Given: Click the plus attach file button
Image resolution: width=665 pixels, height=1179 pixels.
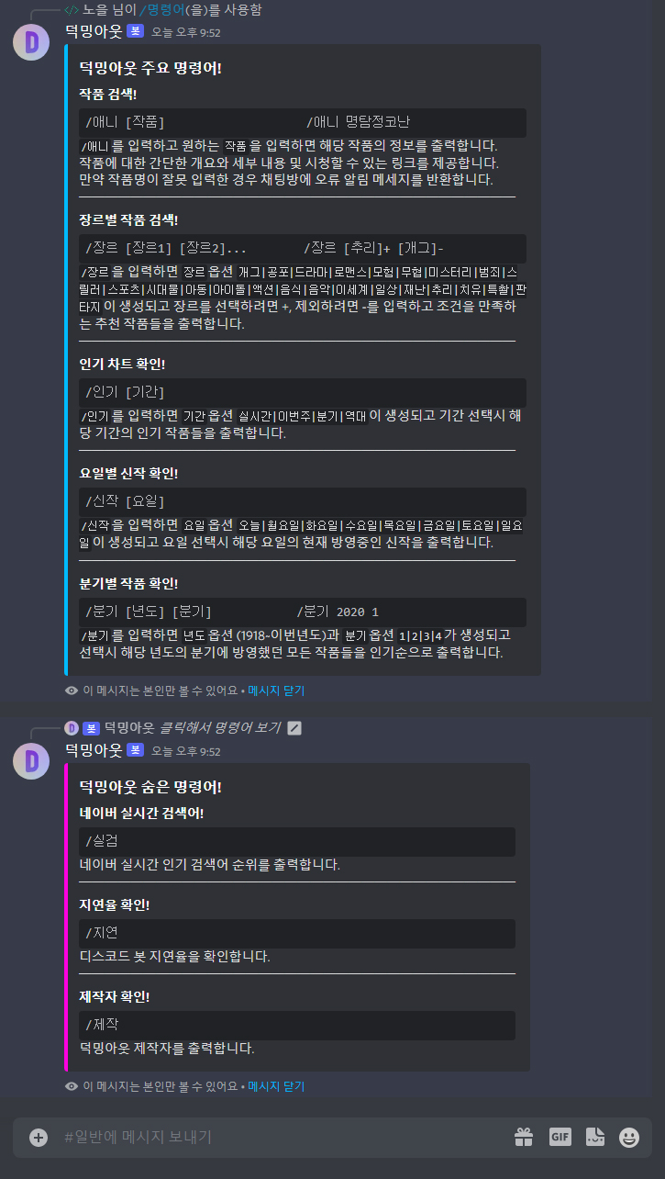Looking at the screenshot, I should tap(39, 1138).
